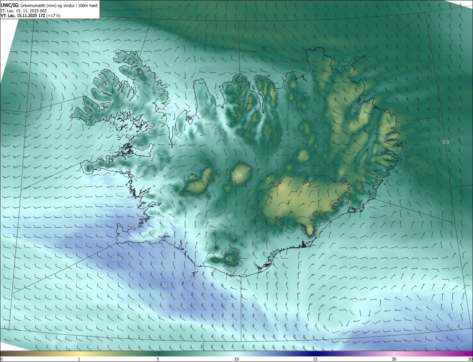Click the map value label "2.2"
Image resolution: width=473 pixels, height=362 pixels.
282,188
